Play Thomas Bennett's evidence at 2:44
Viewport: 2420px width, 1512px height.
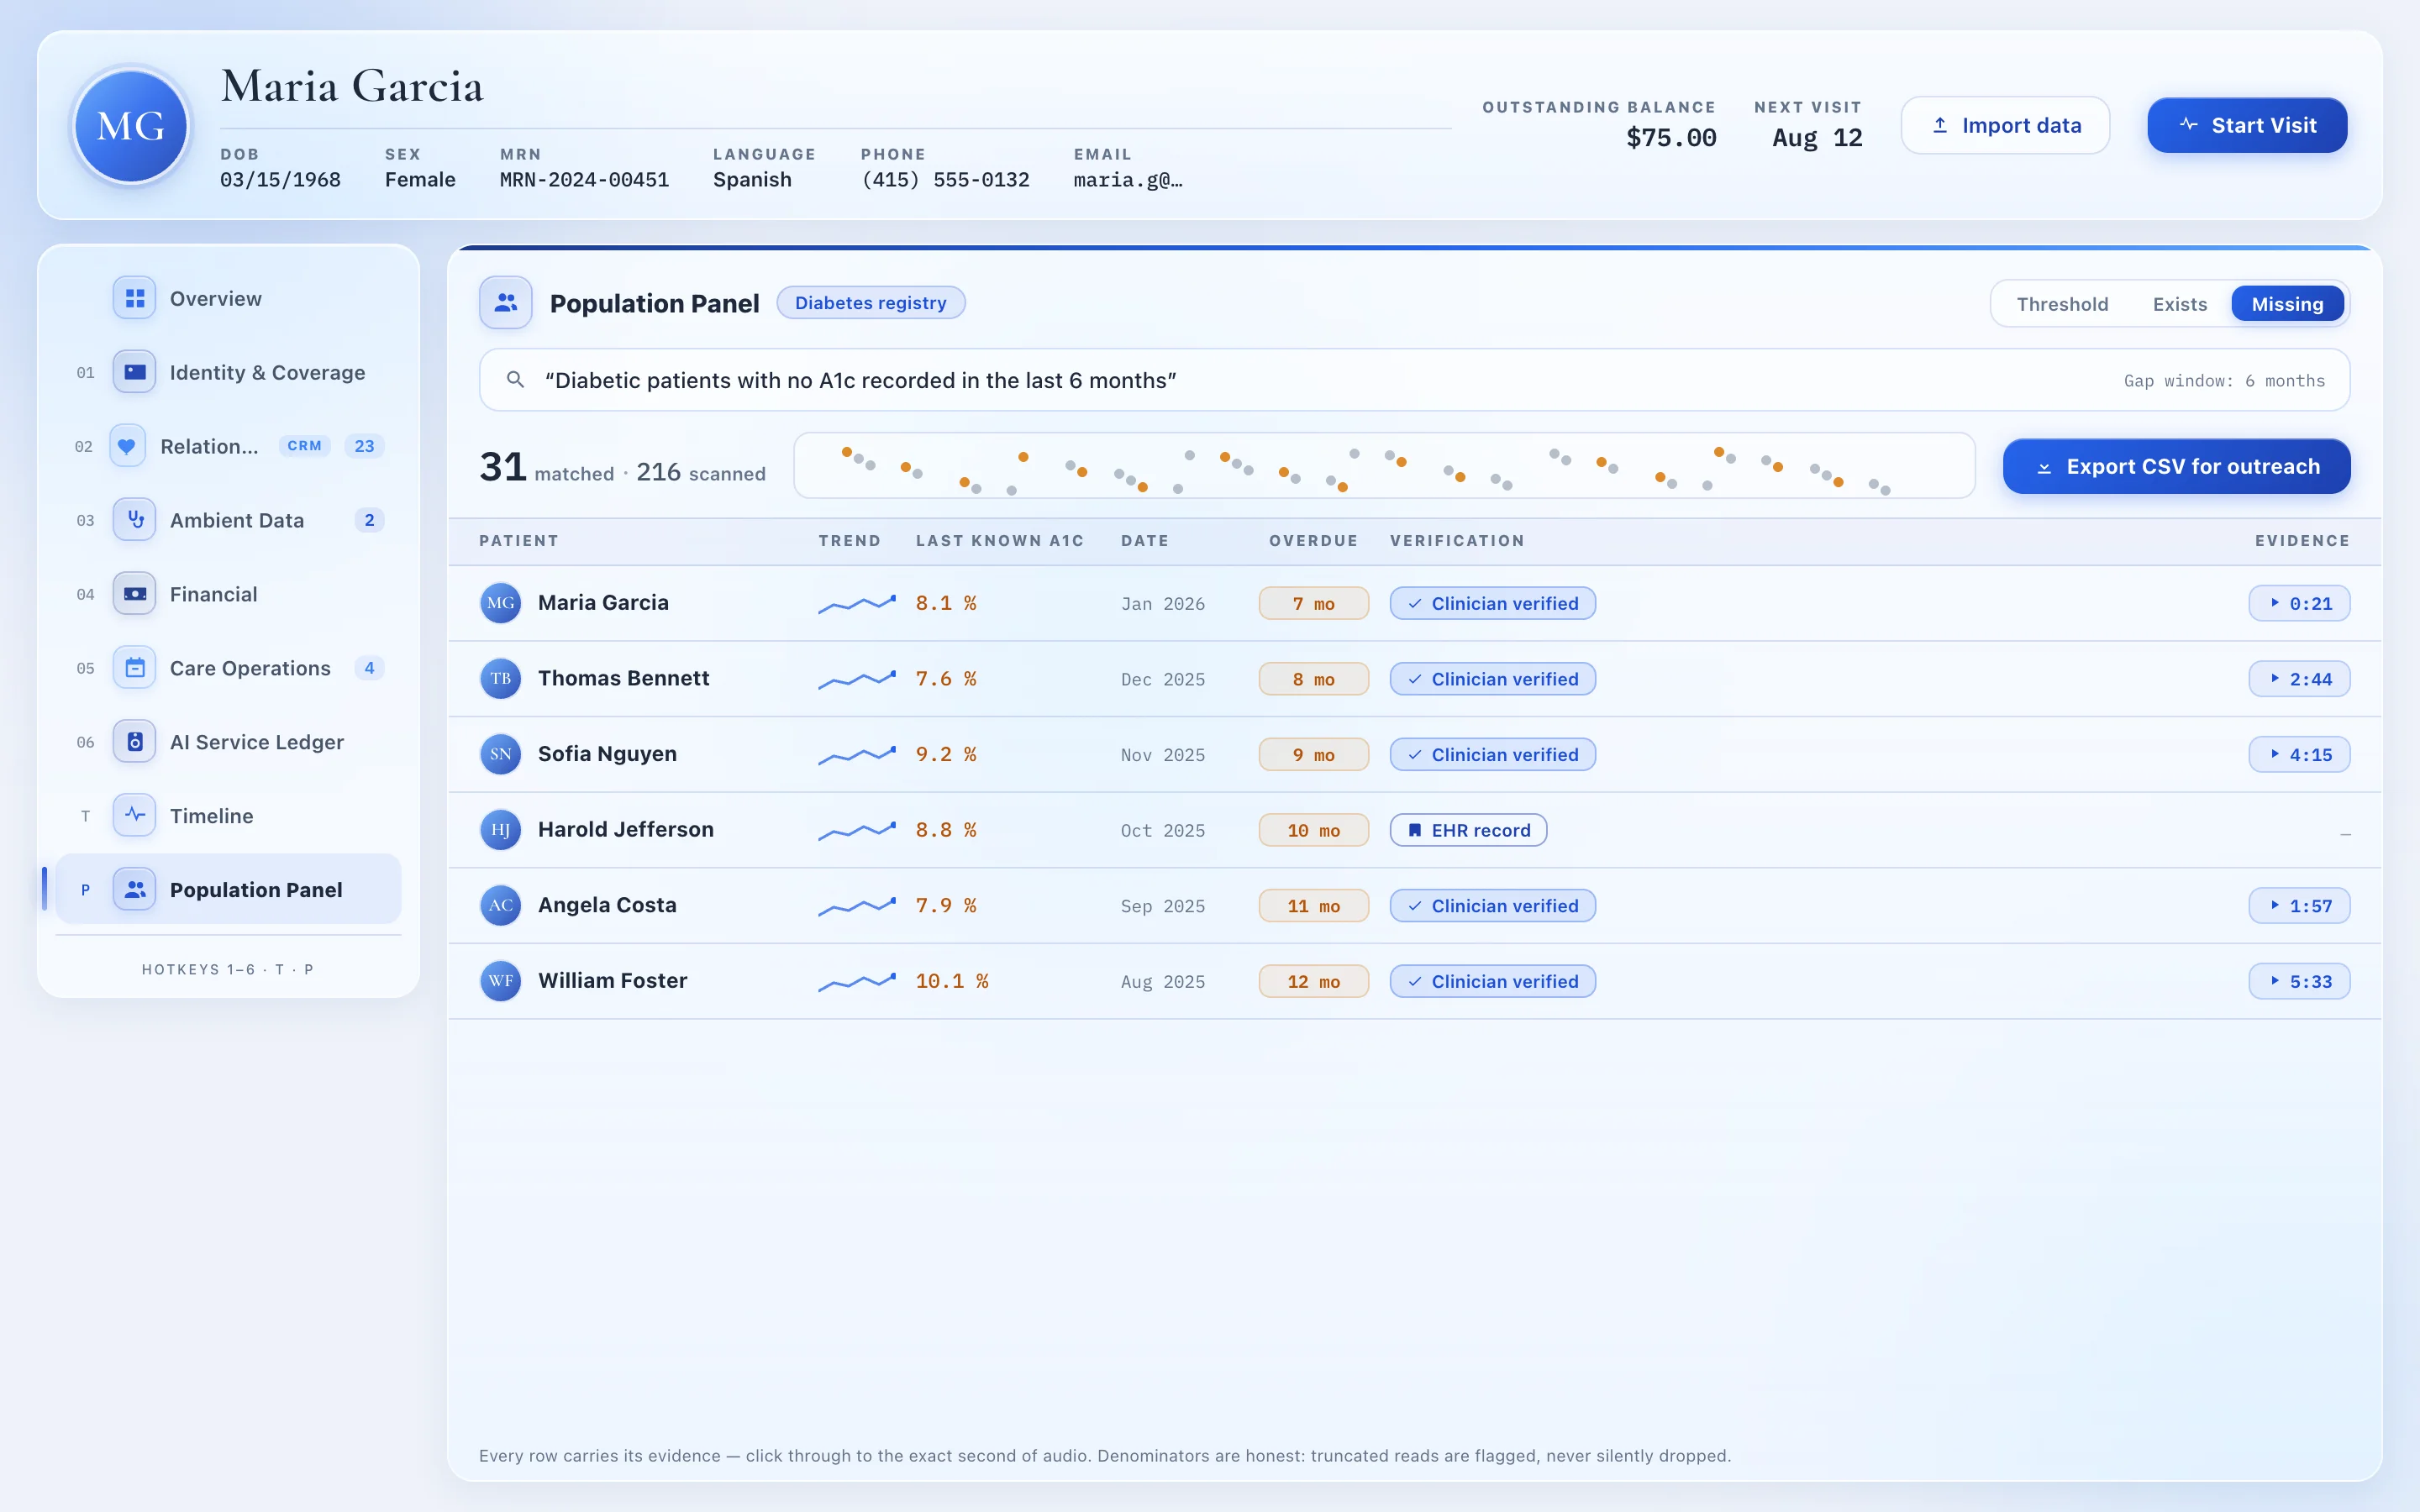[2299, 679]
